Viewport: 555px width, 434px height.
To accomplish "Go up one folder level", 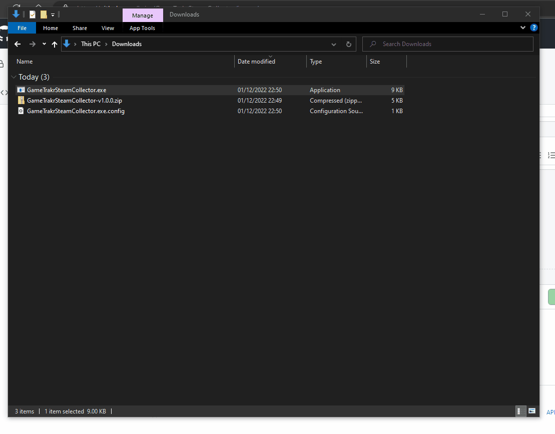I will (x=54, y=44).
